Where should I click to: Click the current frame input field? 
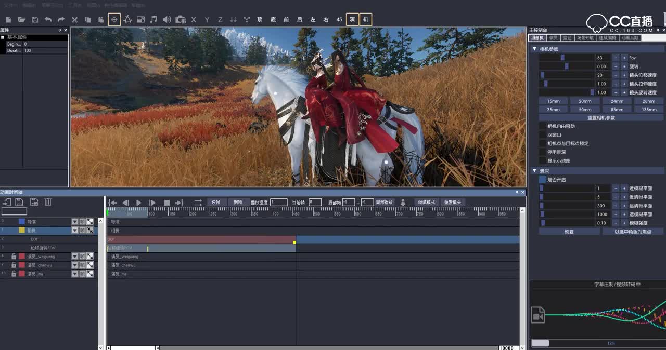coord(315,202)
